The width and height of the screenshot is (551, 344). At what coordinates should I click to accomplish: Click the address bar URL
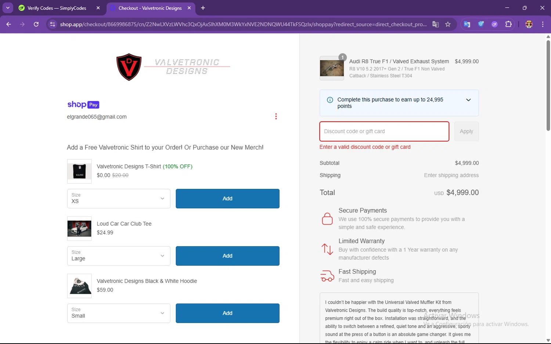[243, 24]
